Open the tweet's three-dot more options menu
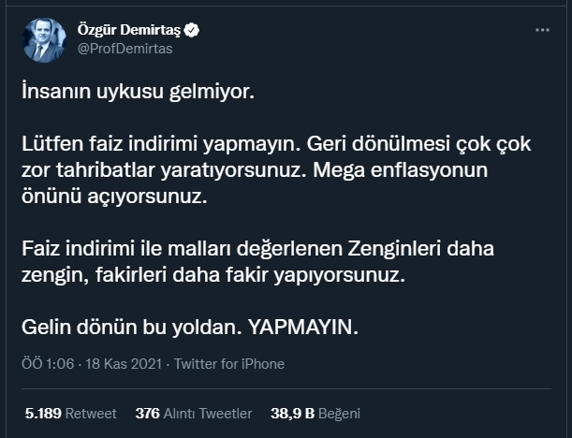 tap(542, 30)
